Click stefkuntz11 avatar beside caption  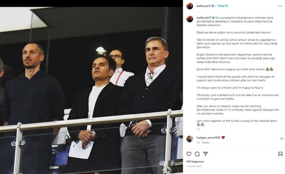190,19
